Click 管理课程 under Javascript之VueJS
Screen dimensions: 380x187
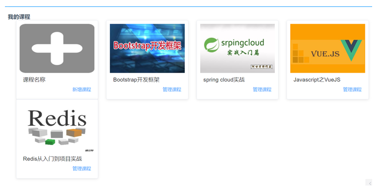point(352,89)
